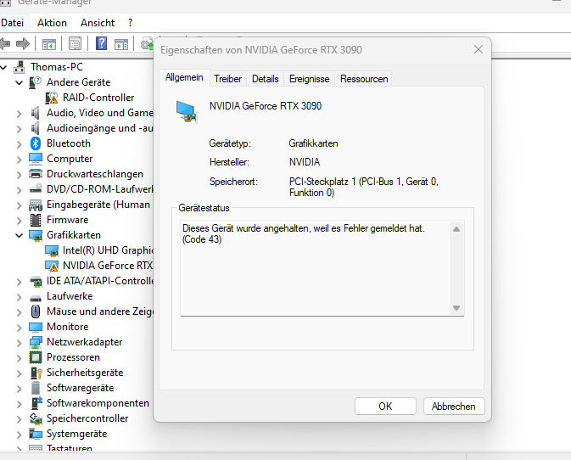Click the Prozessoren CPU icon
571x460 pixels.
pos(36,357)
